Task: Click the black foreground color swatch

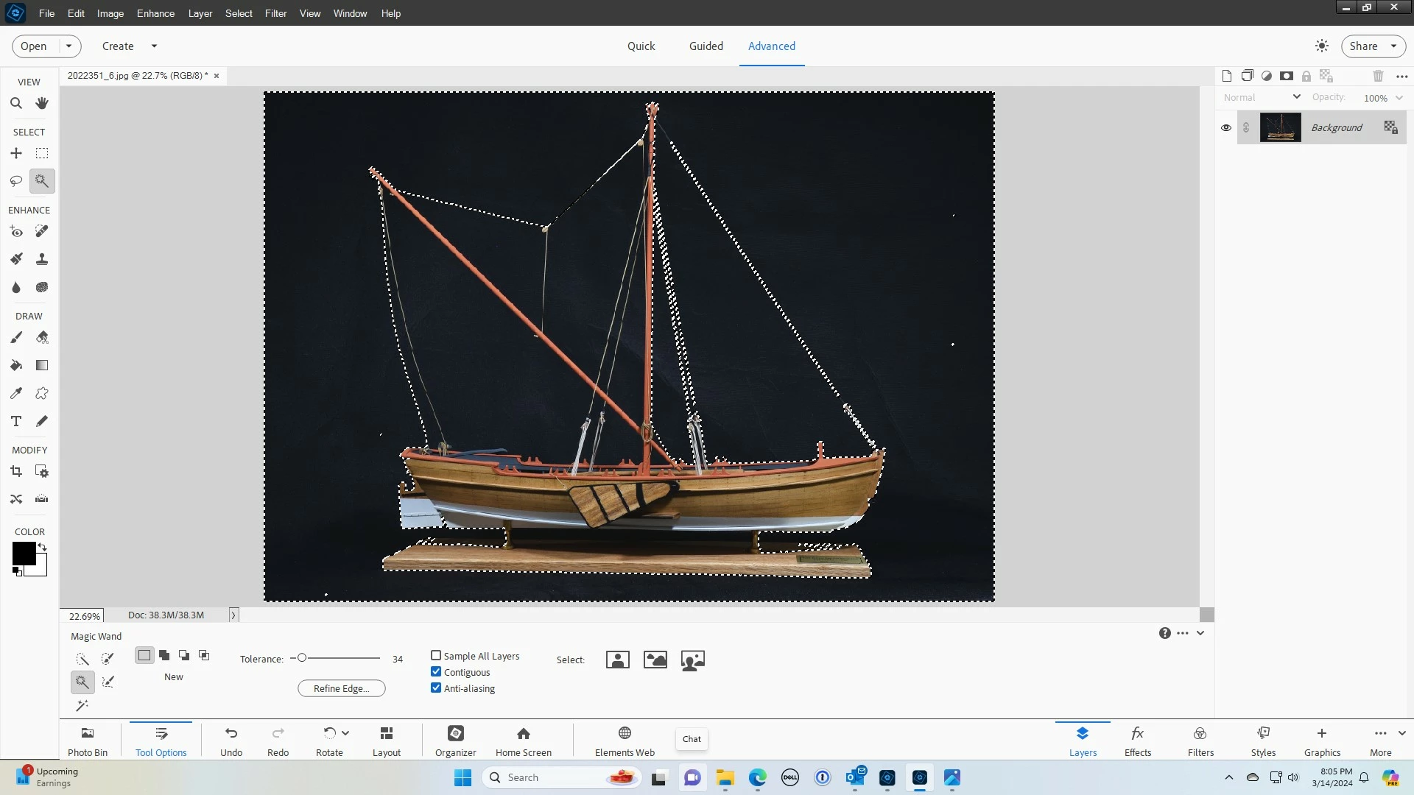Action: (x=23, y=553)
